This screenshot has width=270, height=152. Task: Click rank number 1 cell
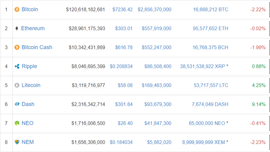tap(6, 9)
